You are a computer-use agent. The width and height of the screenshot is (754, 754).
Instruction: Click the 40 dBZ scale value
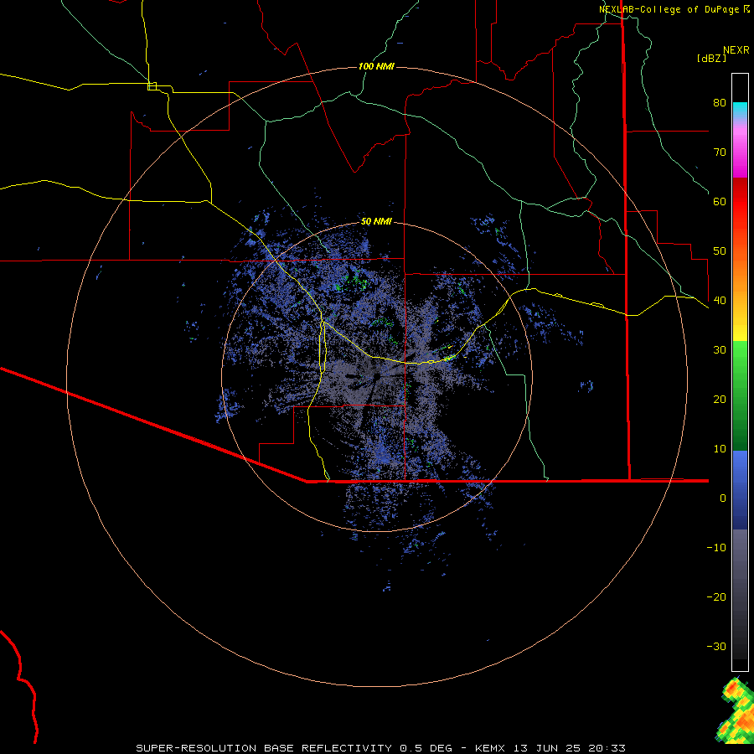tap(720, 301)
